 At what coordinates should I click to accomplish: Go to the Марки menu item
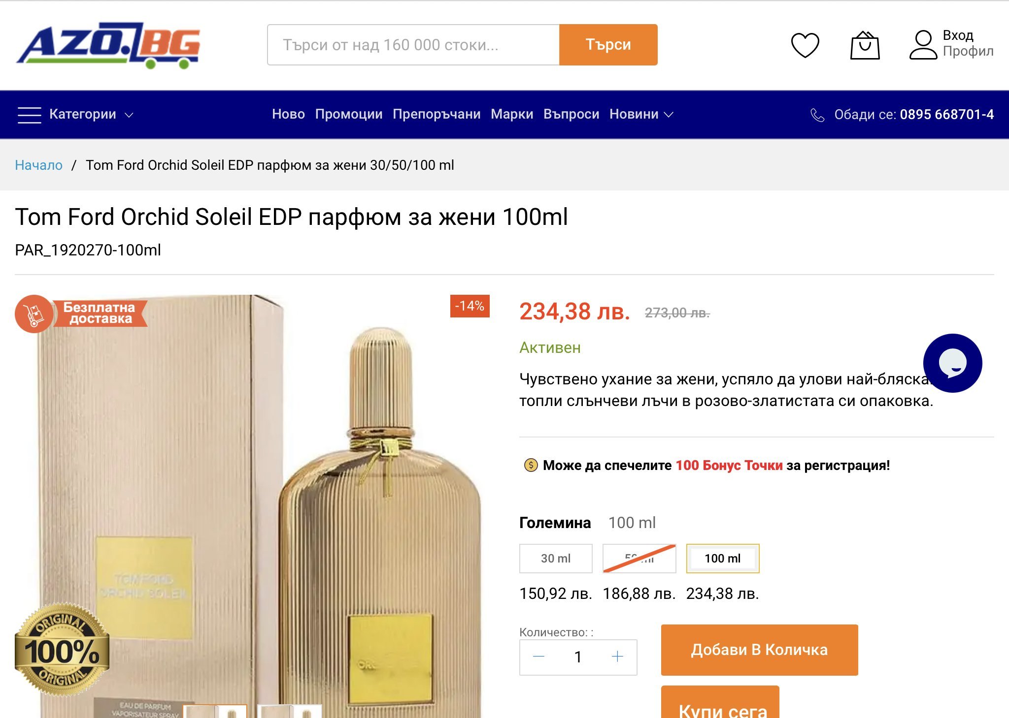(511, 115)
